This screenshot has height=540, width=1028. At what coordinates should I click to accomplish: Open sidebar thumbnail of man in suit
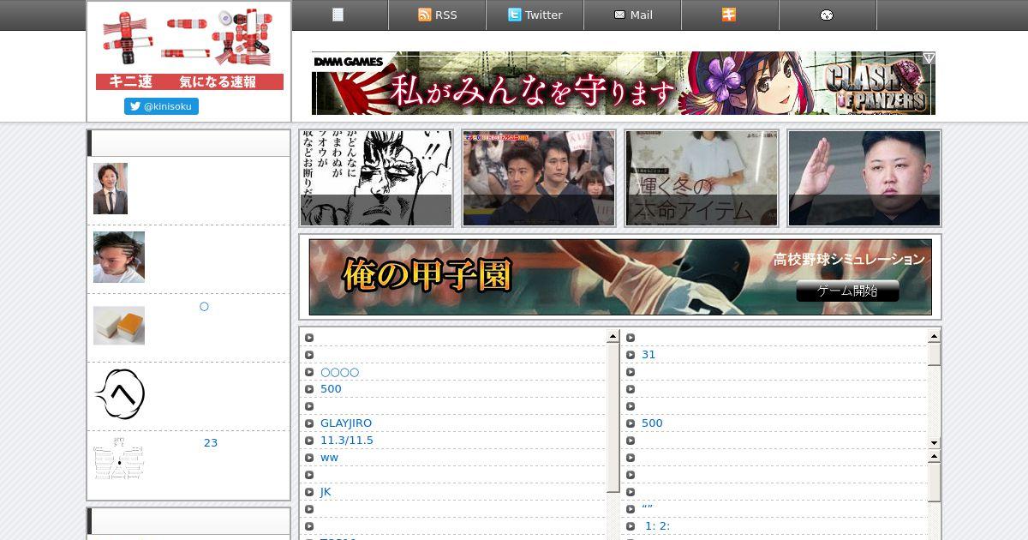tap(111, 189)
